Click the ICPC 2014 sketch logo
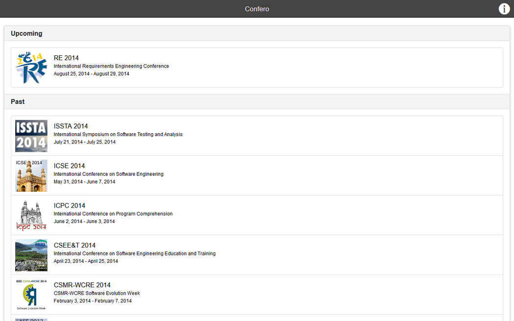The width and height of the screenshot is (514, 321). pos(31,215)
